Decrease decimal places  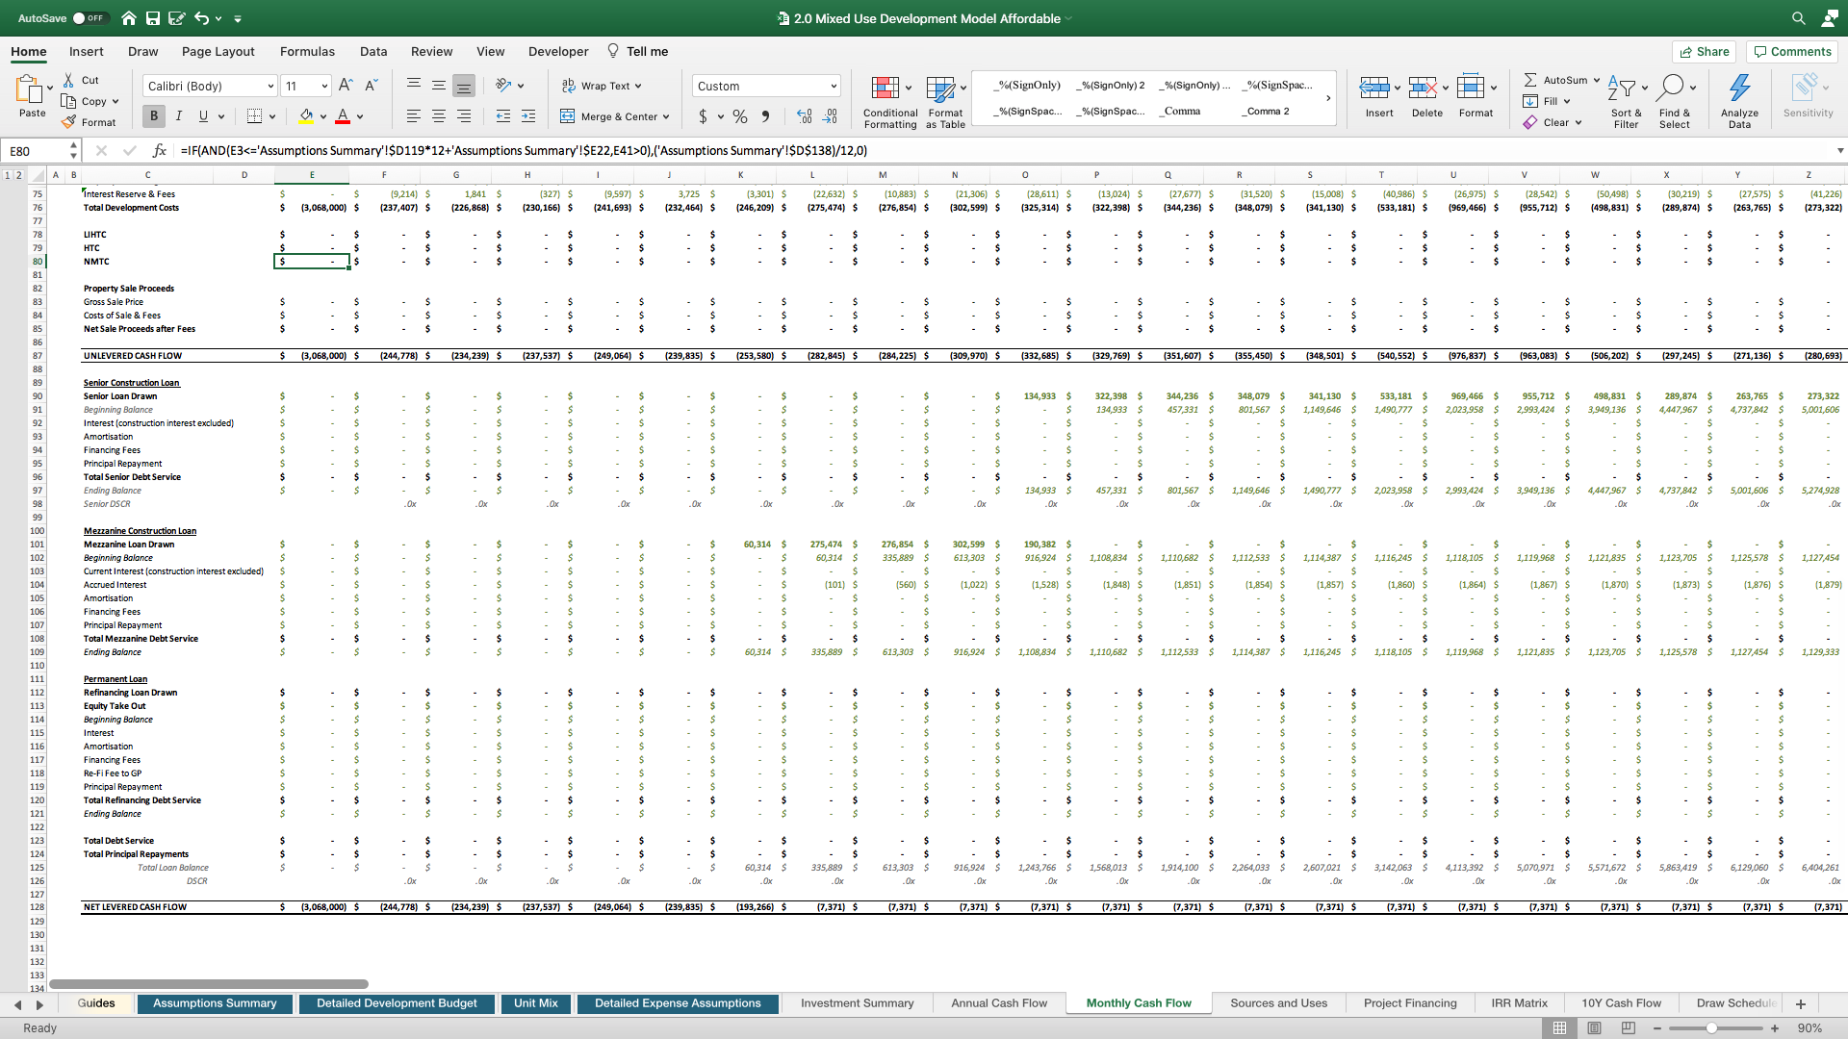click(830, 116)
